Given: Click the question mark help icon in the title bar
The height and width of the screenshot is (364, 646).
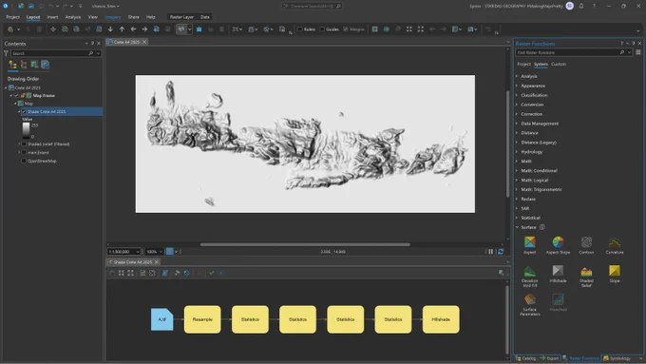Looking at the screenshot, I should 594,7.
